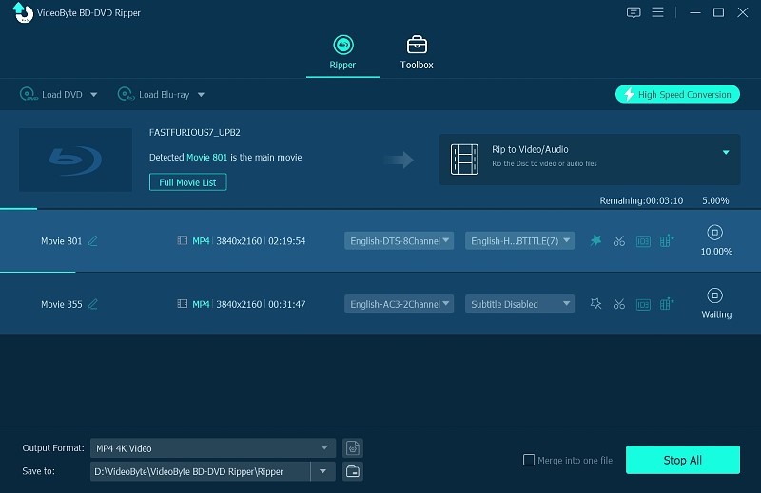Expand the English-DTS-8Channel audio dropdown
The image size is (761, 493).
[x=399, y=241]
